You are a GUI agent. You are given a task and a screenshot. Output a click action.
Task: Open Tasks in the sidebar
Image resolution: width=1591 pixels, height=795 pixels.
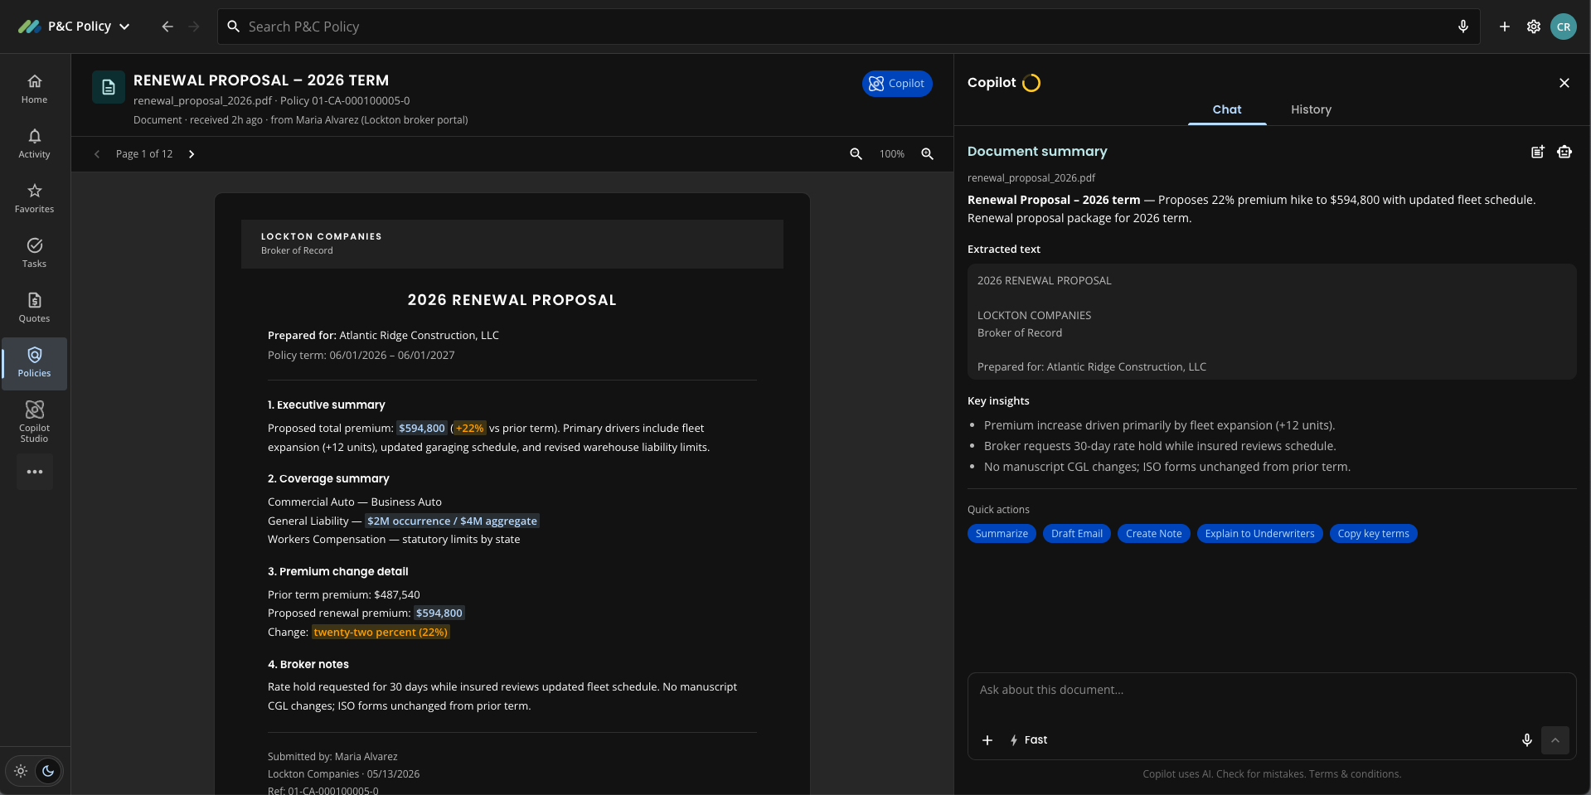tap(34, 253)
